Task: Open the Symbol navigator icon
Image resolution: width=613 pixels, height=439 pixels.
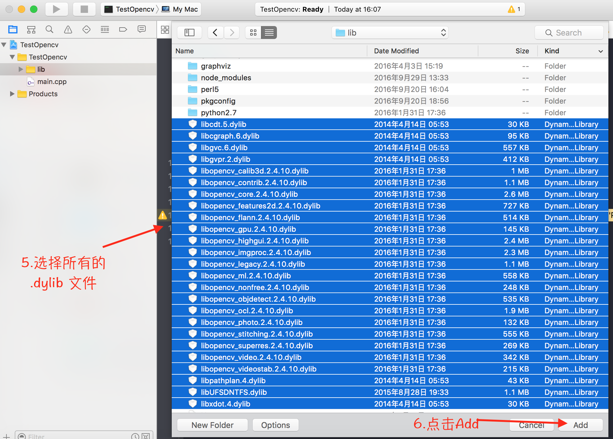Action: 31,29
